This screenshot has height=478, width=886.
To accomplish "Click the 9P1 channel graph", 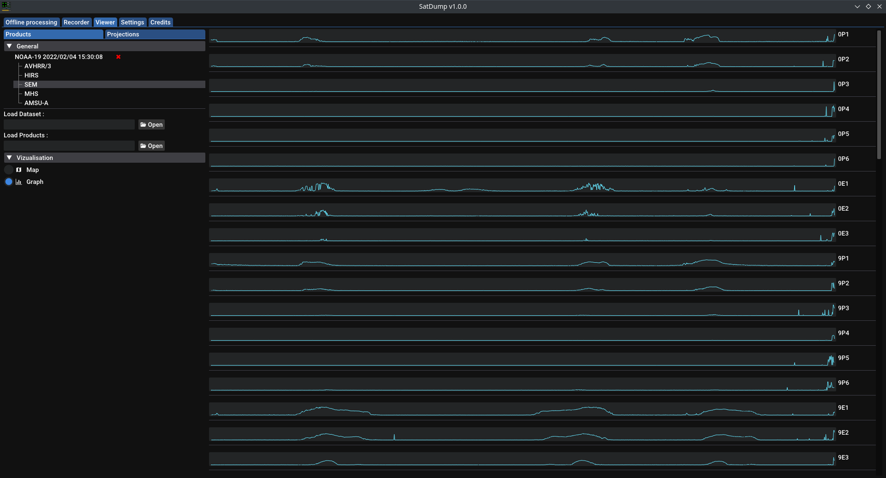I will tap(522, 260).
